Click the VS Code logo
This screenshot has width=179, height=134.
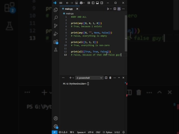point(55,3)
